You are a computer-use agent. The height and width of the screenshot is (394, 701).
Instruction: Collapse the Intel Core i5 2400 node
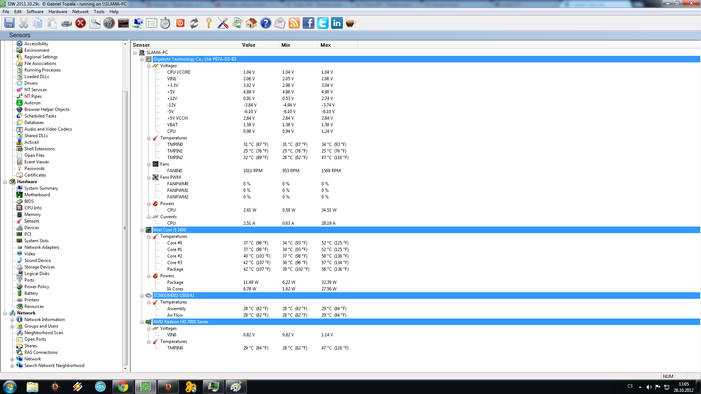tap(142, 230)
